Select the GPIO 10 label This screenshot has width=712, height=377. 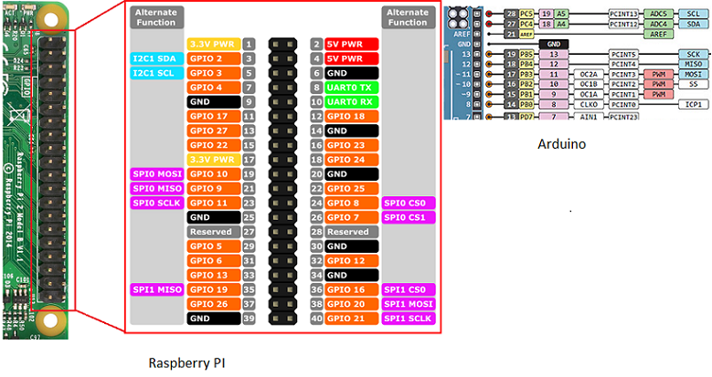click(x=214, y=173)
